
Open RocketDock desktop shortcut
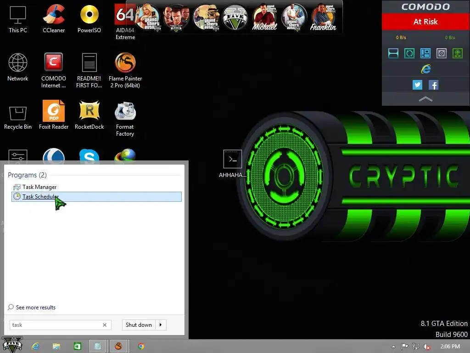(x=89, y=116)
